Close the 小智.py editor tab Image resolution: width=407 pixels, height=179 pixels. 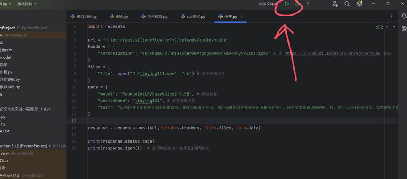242,17
